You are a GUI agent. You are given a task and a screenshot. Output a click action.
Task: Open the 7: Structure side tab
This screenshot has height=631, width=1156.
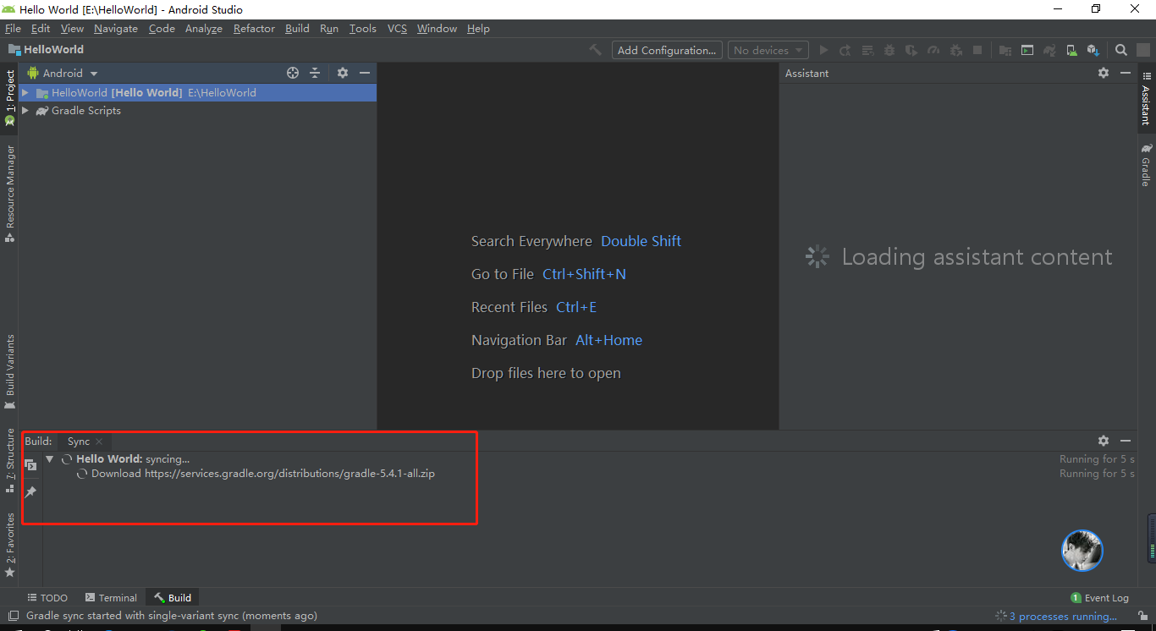(9, 461)
